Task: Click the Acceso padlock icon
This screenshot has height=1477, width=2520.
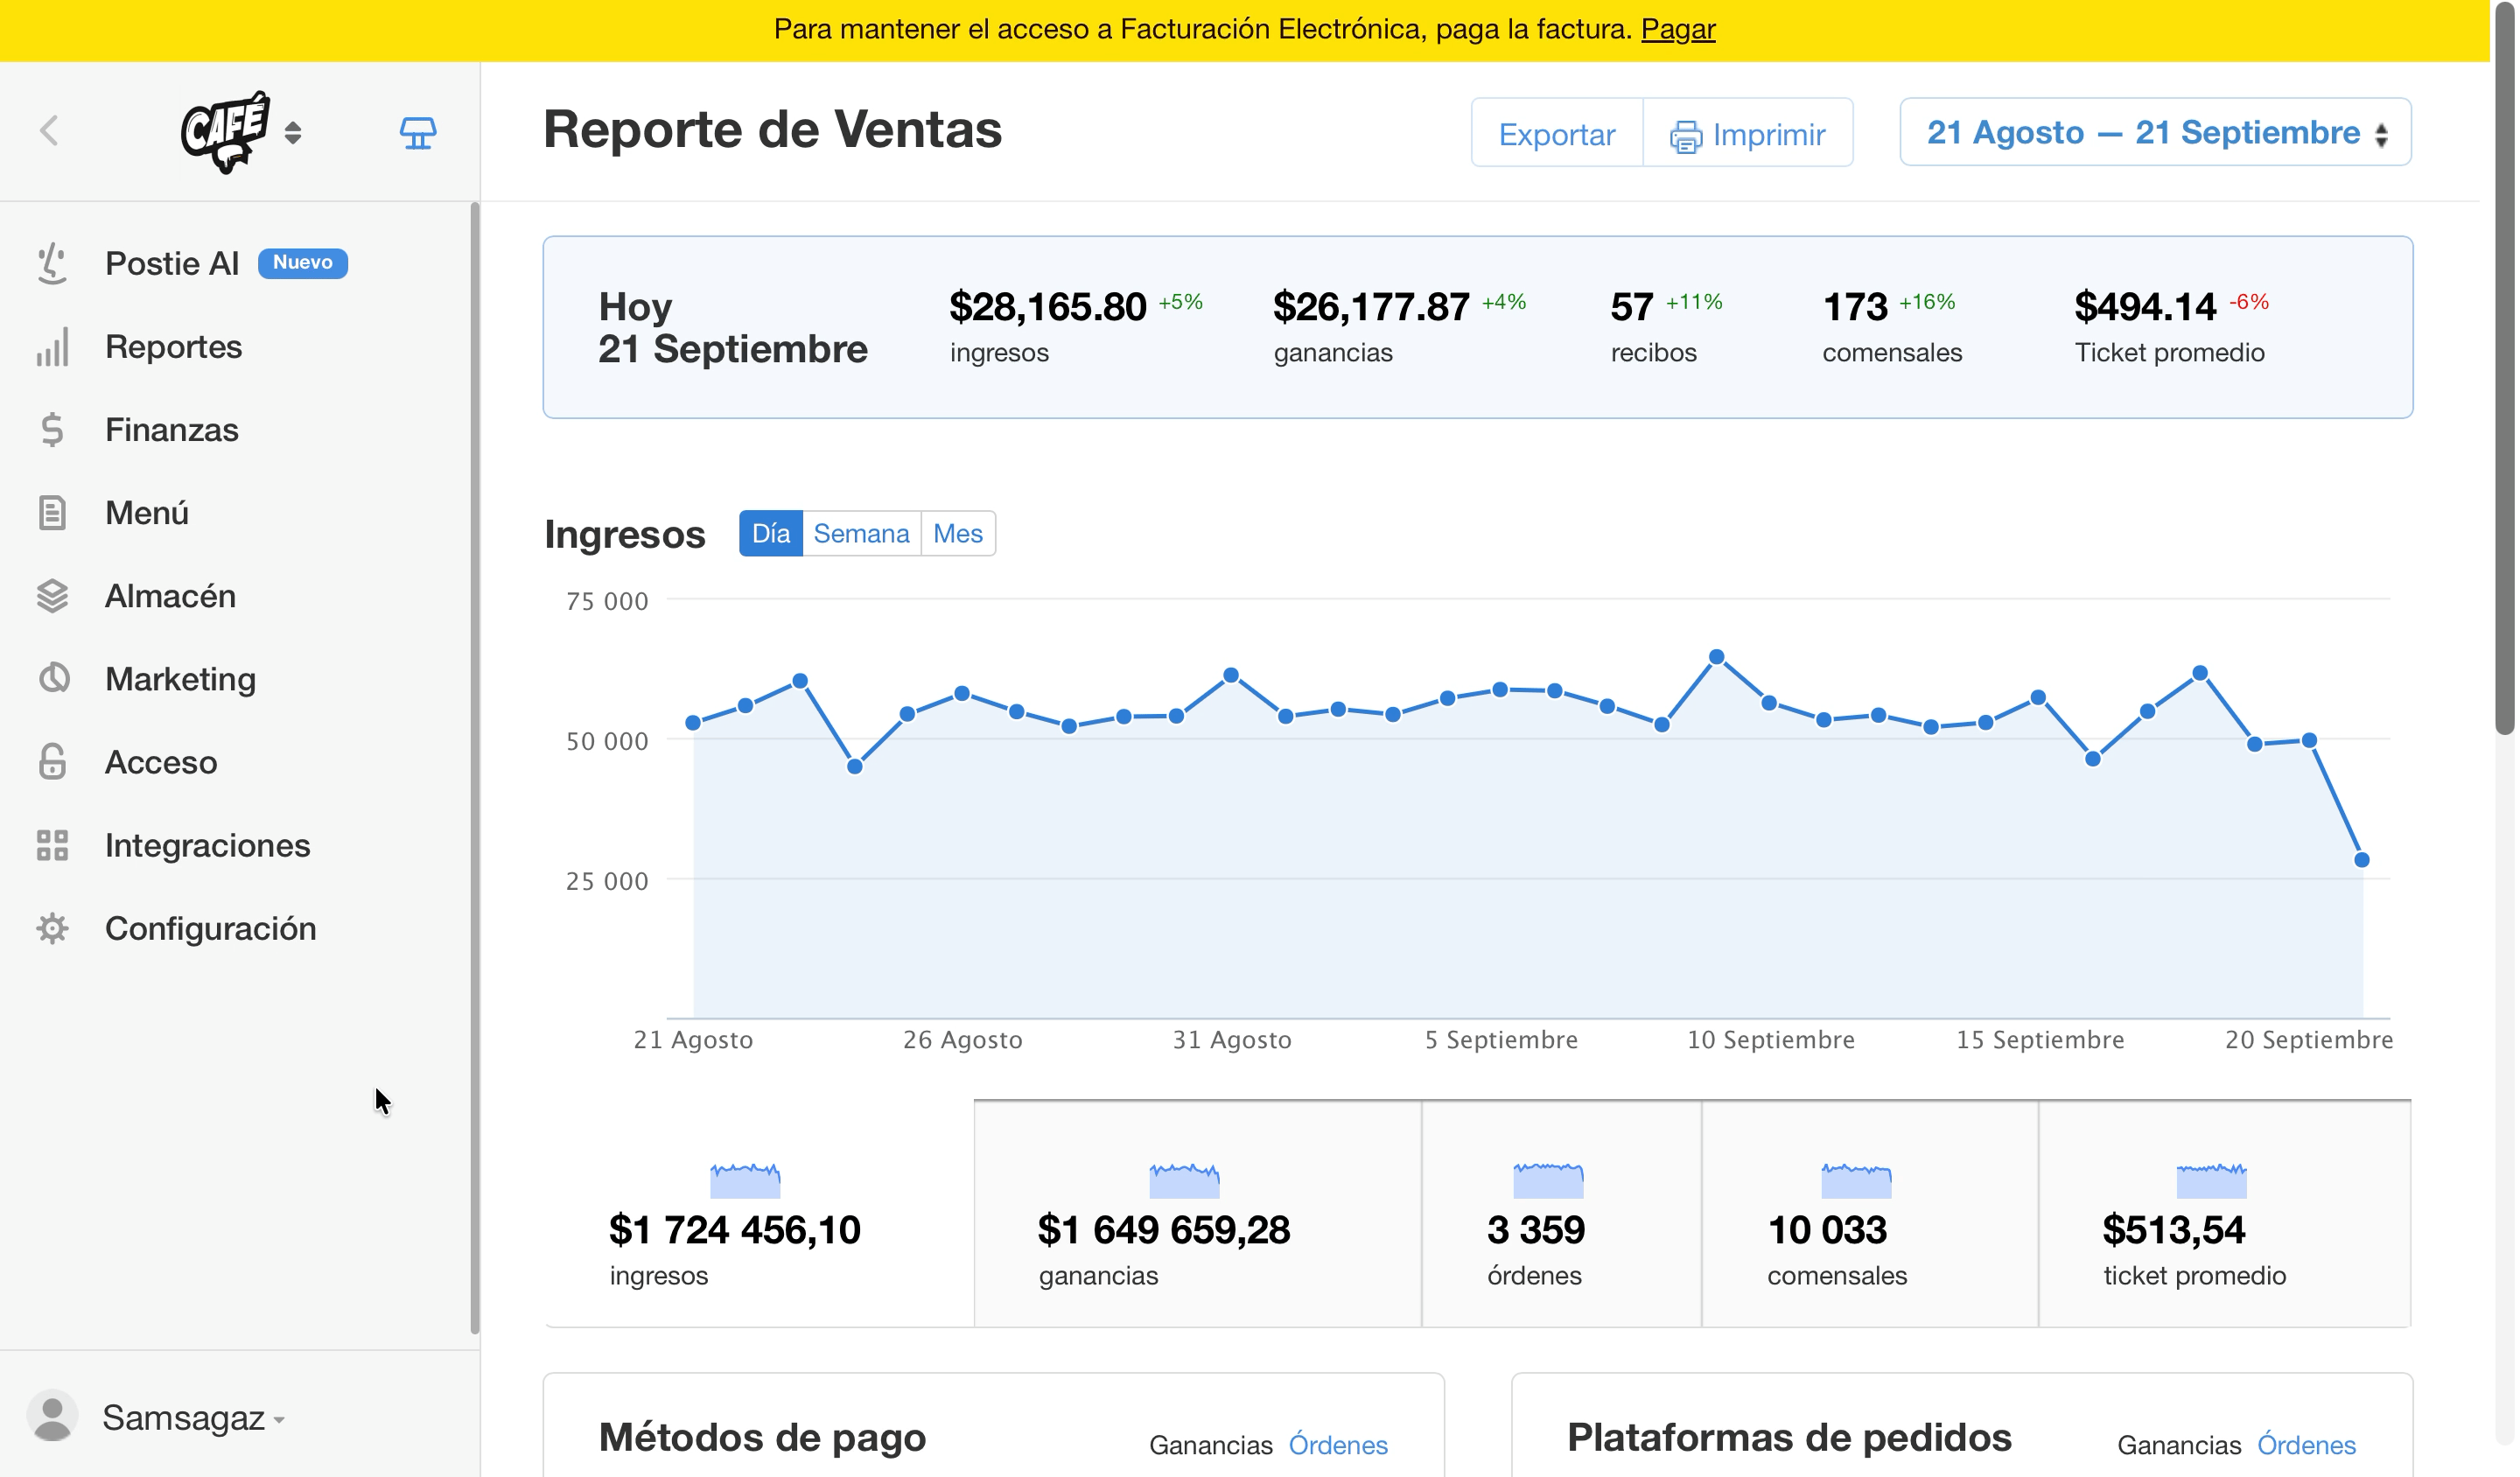Action: [x=52, y=762]
